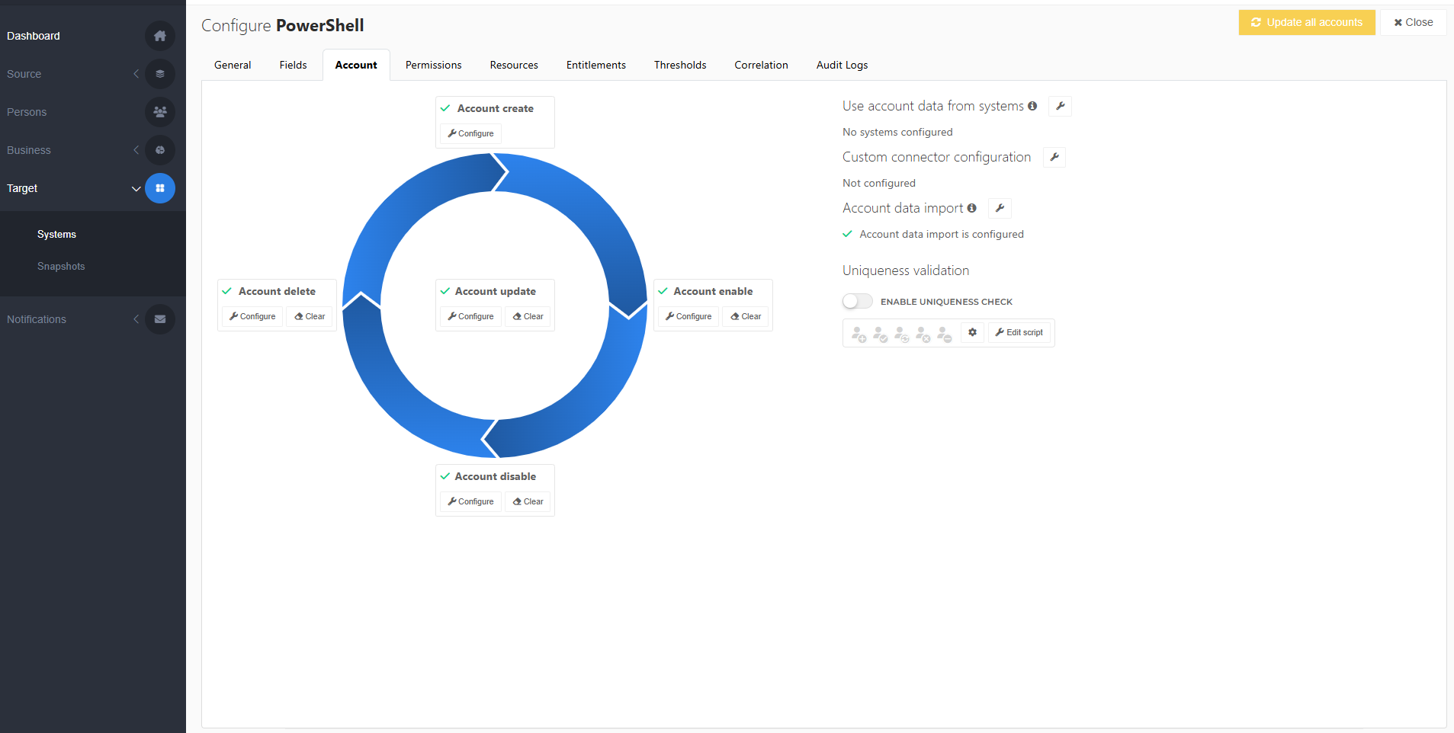Click 'Not configured' text

(x=879, y=183)
